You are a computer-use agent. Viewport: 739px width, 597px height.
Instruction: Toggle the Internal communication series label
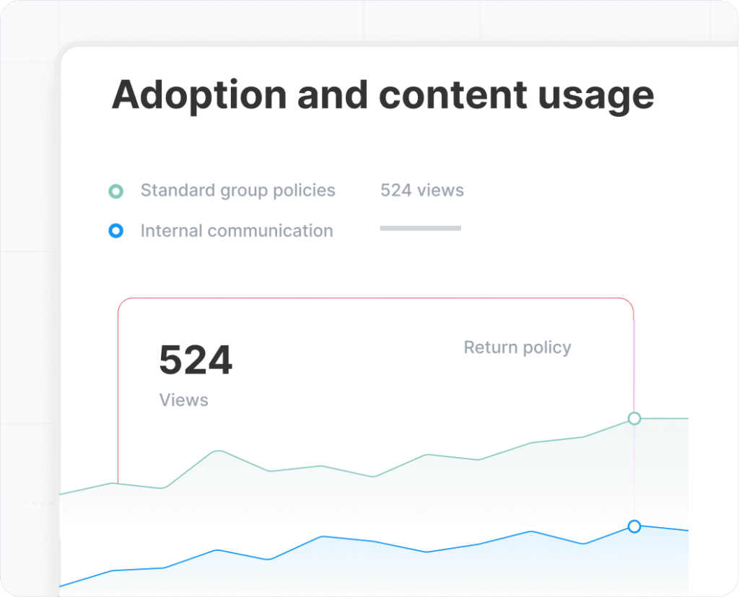click(237, 231)
